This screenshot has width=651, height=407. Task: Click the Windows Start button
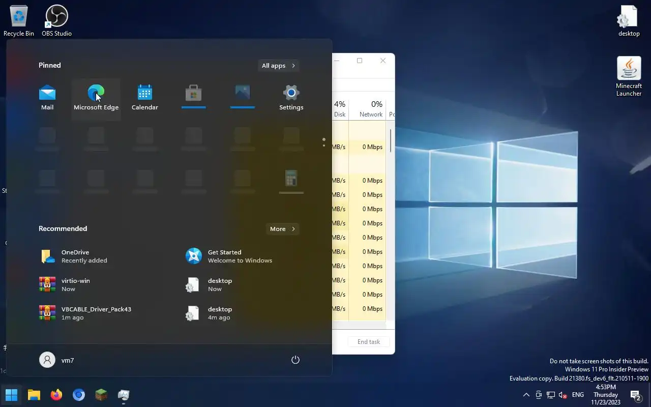coord(11,395)
